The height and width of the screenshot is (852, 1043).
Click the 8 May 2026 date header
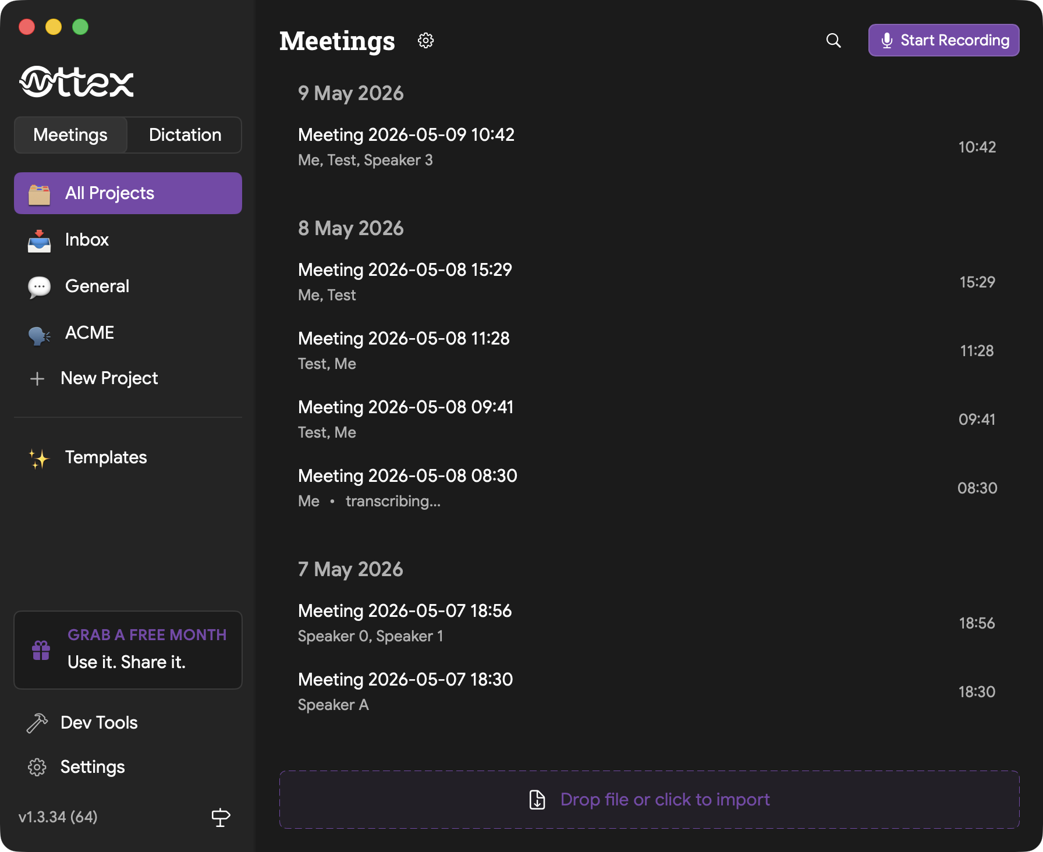coord(351,228)
